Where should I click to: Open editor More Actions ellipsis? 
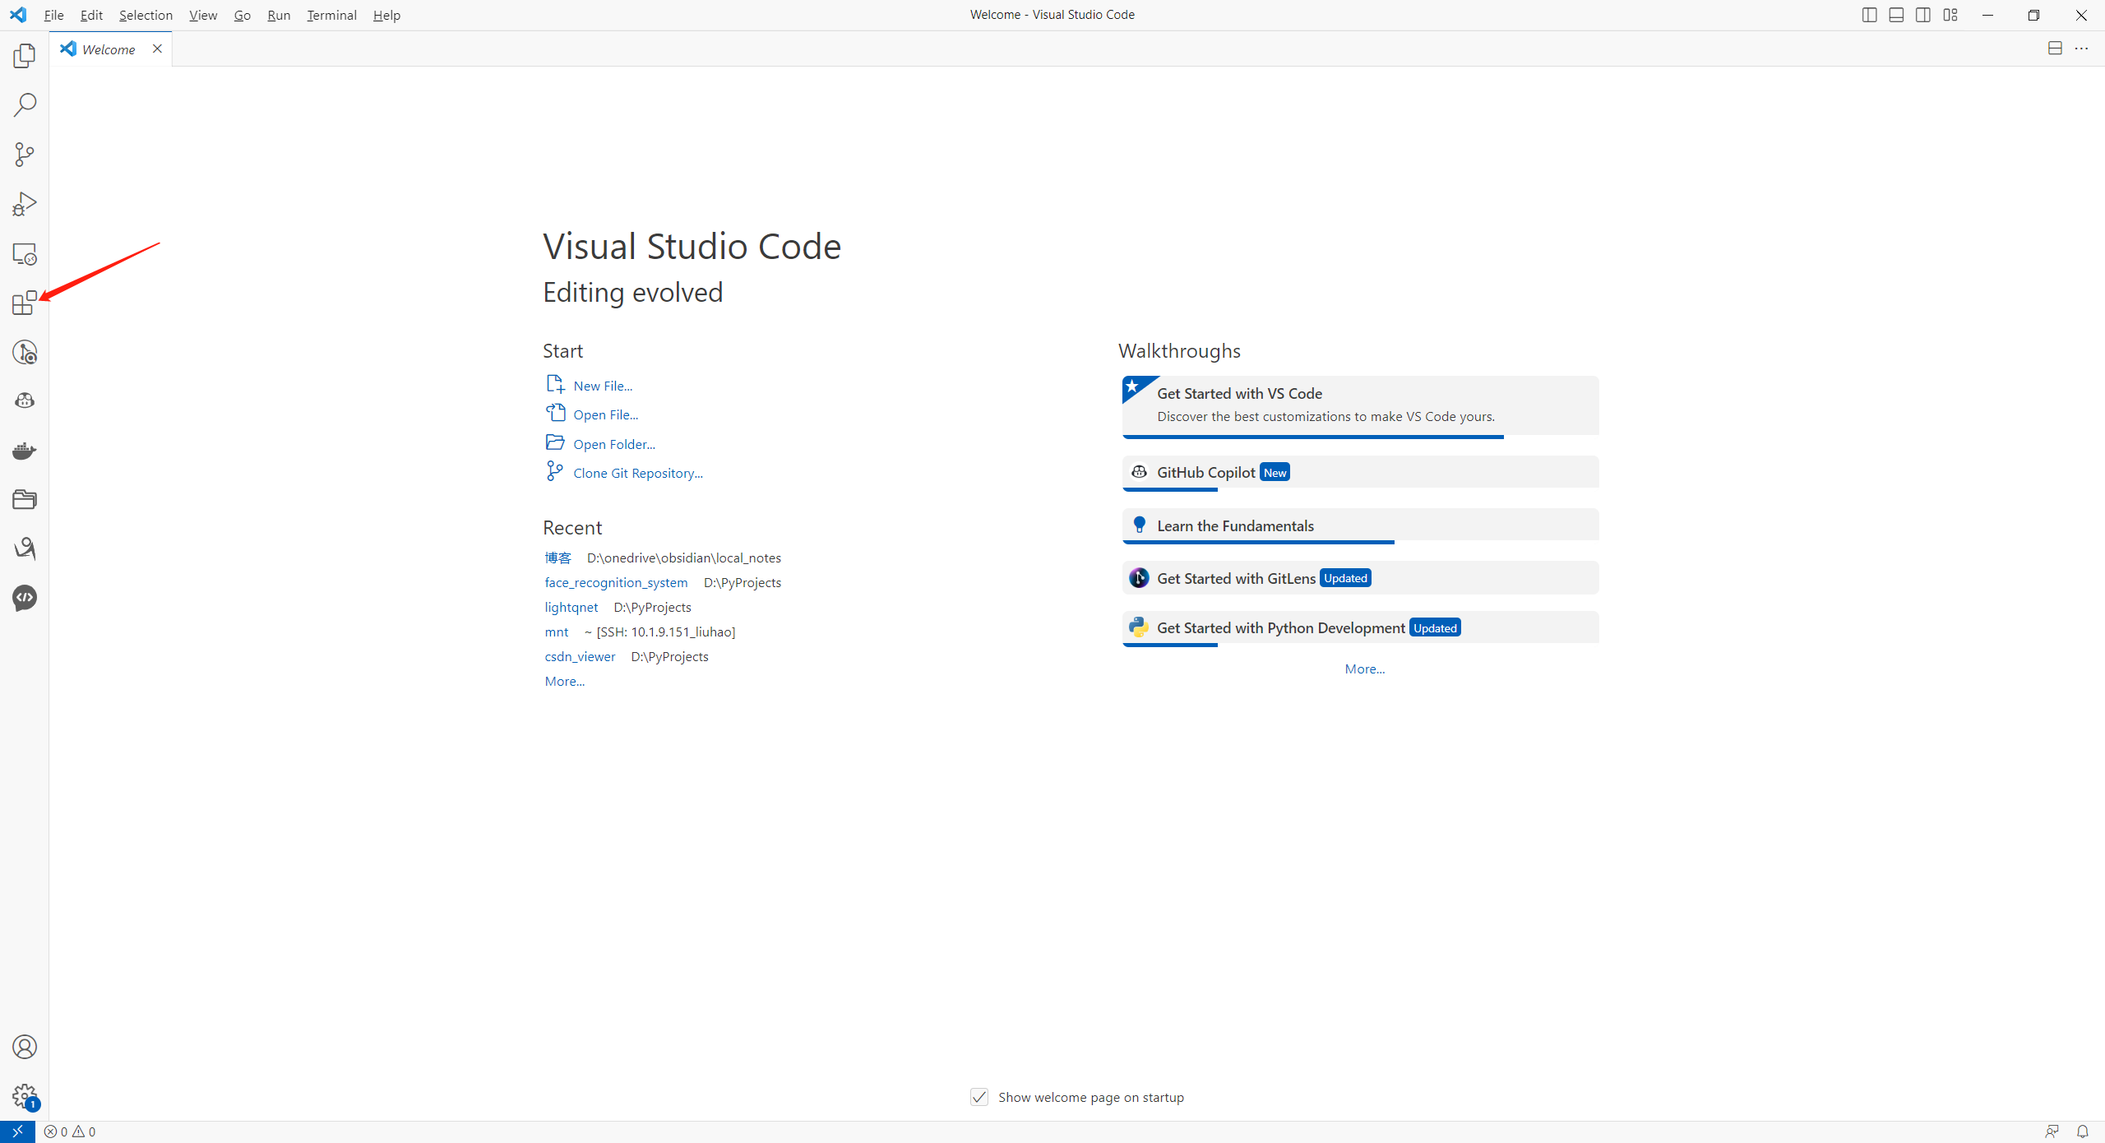(2081, 49)
